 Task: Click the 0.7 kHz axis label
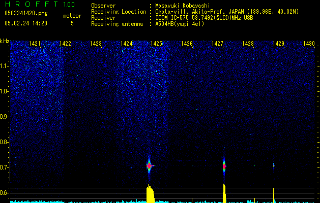pos(5,167)
